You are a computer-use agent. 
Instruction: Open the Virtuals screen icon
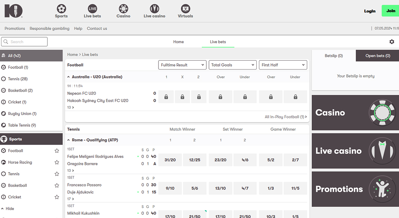point(185,9)
